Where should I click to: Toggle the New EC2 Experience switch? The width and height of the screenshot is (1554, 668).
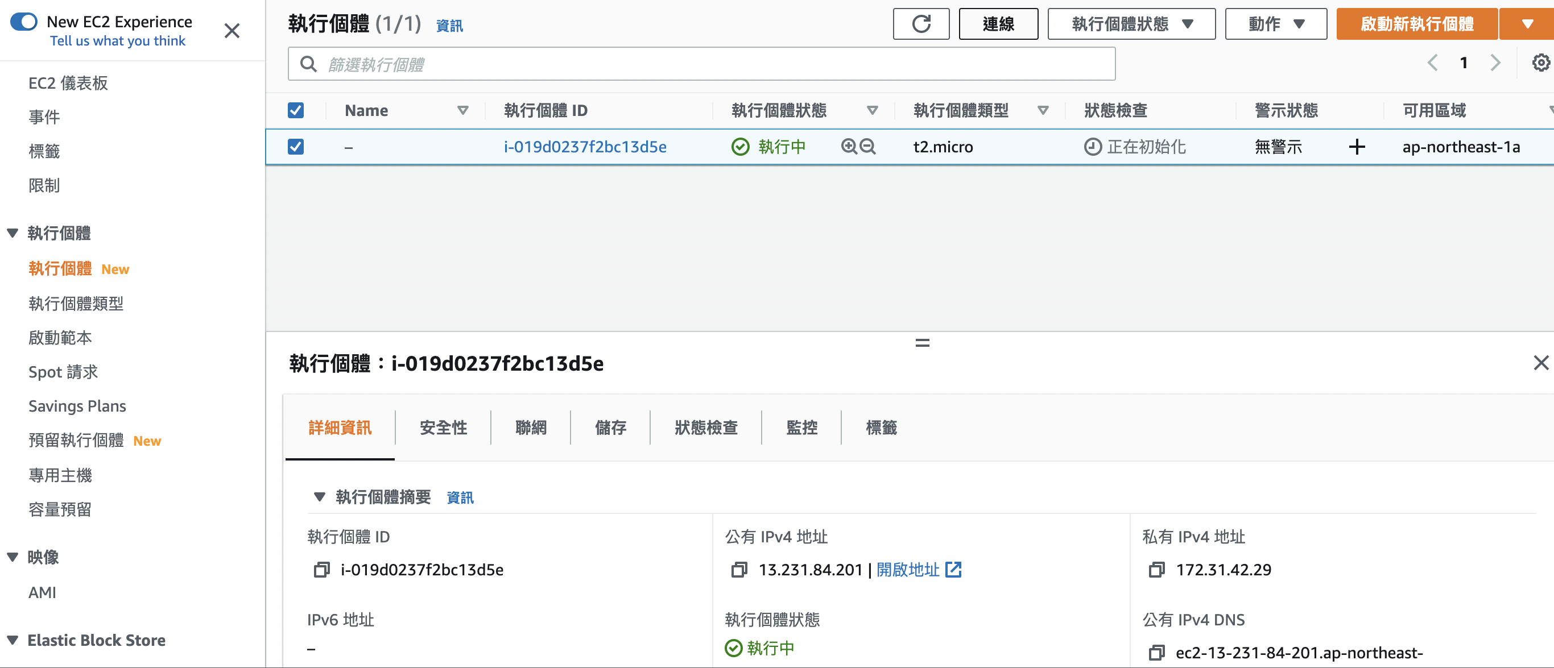24,22
